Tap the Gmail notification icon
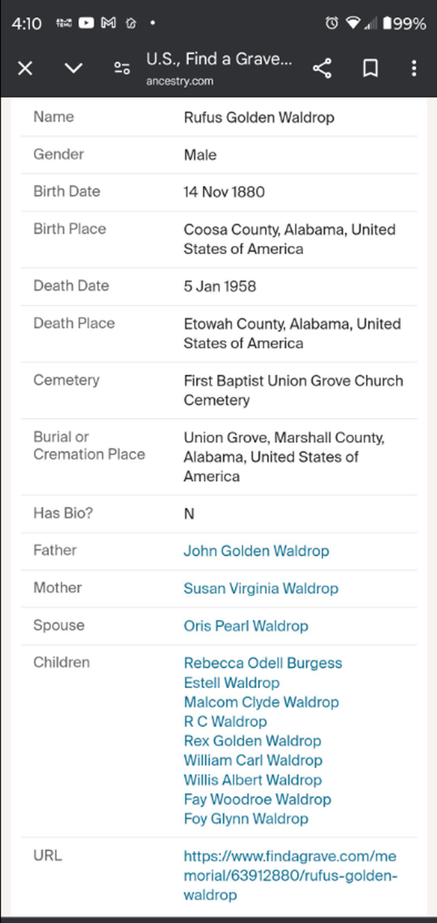Screen dimensions: 437x923 tap(108, 23)
